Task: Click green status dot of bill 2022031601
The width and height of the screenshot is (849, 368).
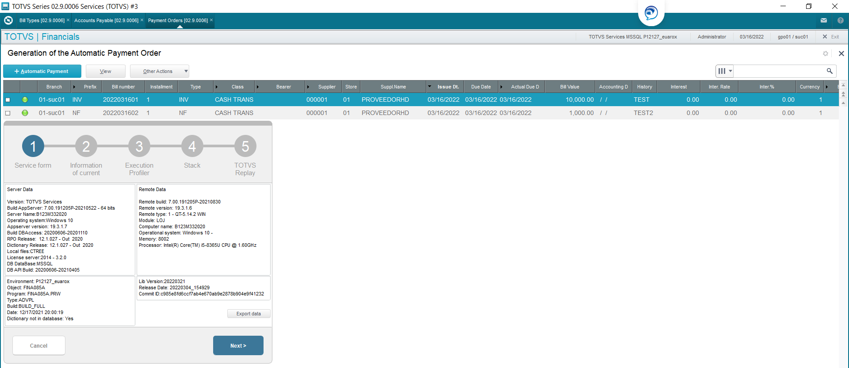Action: [25, 100]
